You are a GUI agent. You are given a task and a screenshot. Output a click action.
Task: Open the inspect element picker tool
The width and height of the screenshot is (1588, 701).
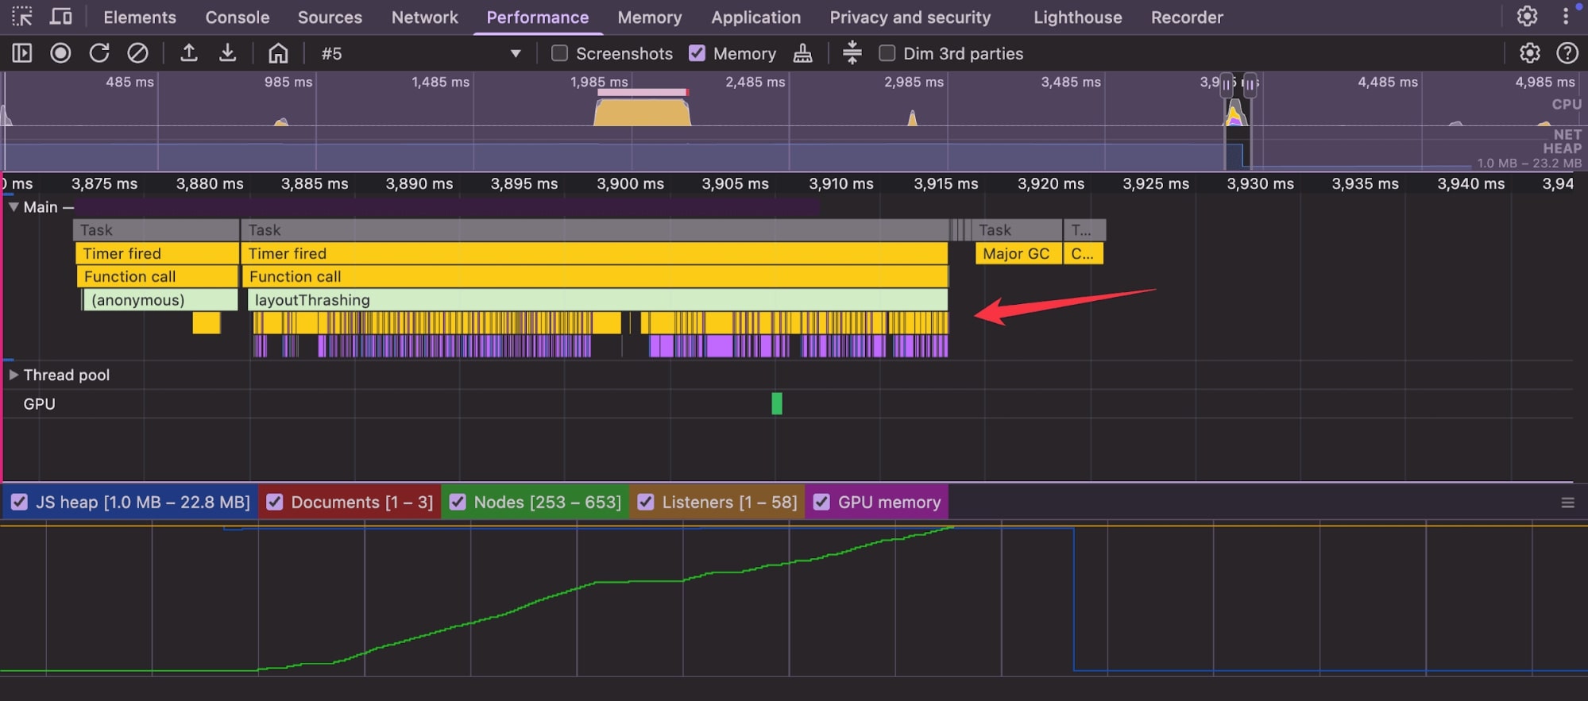(x=22, y=17)
